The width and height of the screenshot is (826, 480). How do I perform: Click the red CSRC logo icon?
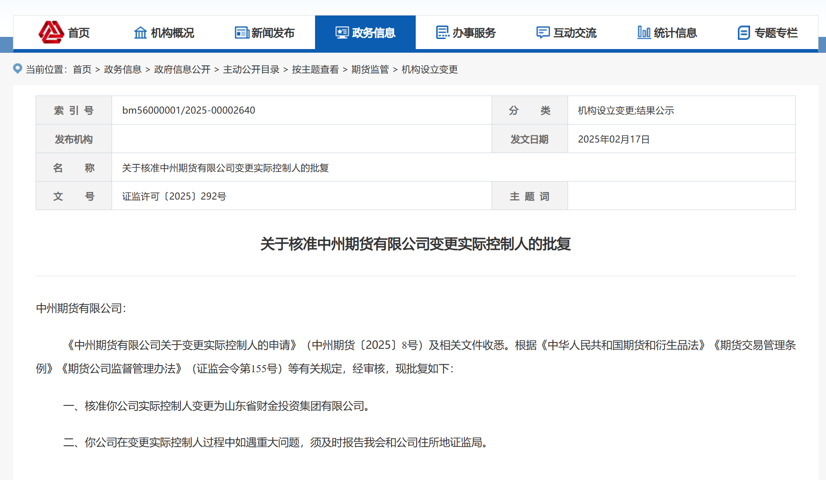pyautogui.click(x=51, y=32)
